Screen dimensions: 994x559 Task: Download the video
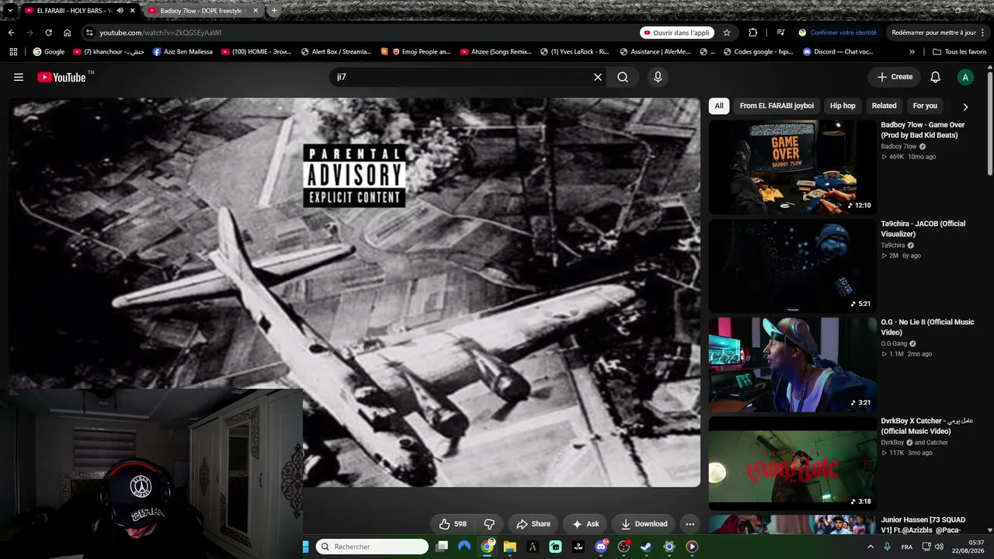tap(644, 524)
